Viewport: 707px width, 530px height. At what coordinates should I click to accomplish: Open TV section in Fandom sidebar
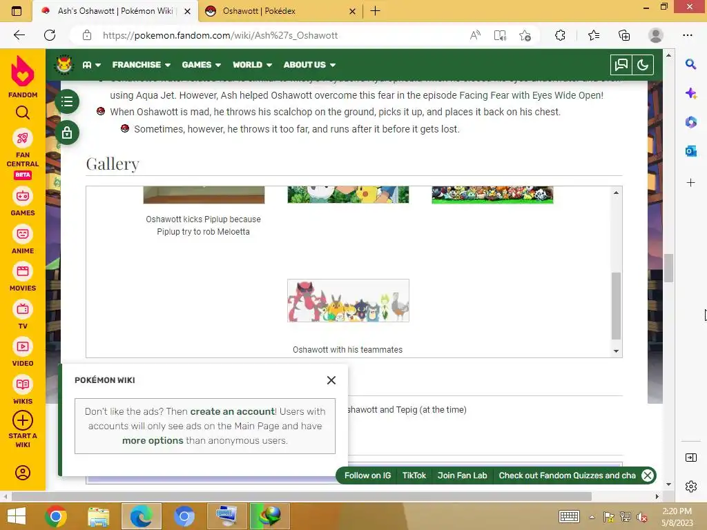pyautogui.click(x=23, y=315)
